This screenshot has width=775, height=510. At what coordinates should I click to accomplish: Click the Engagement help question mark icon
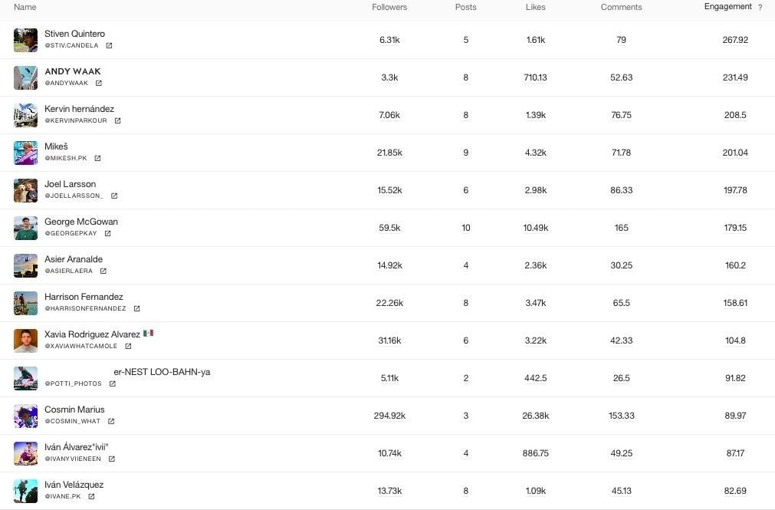[760, 8]
